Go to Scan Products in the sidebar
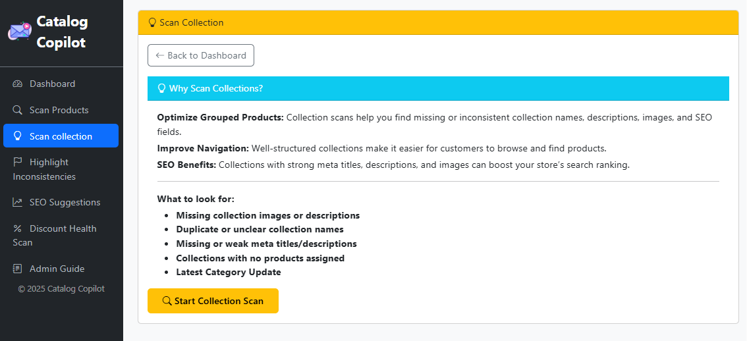Viewport: 747px width, 341px height. pos(59,110)
